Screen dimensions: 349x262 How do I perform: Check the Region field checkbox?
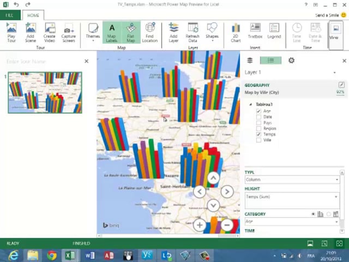258,128
